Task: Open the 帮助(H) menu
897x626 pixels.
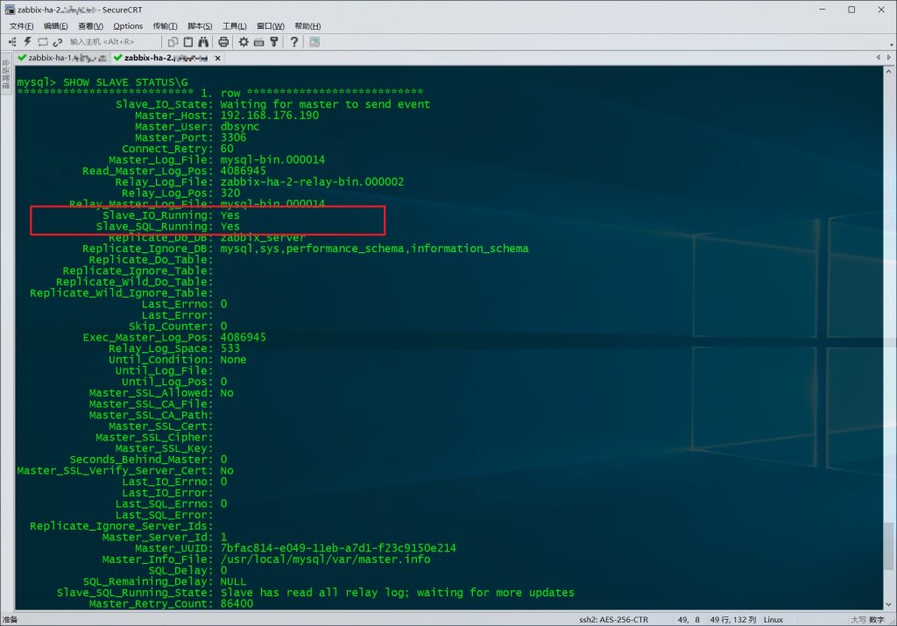Action: coord(307,26)
